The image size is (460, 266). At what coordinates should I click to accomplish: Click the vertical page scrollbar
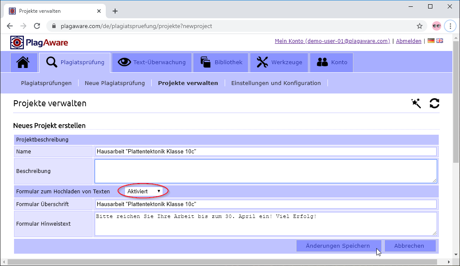point(456,102)
